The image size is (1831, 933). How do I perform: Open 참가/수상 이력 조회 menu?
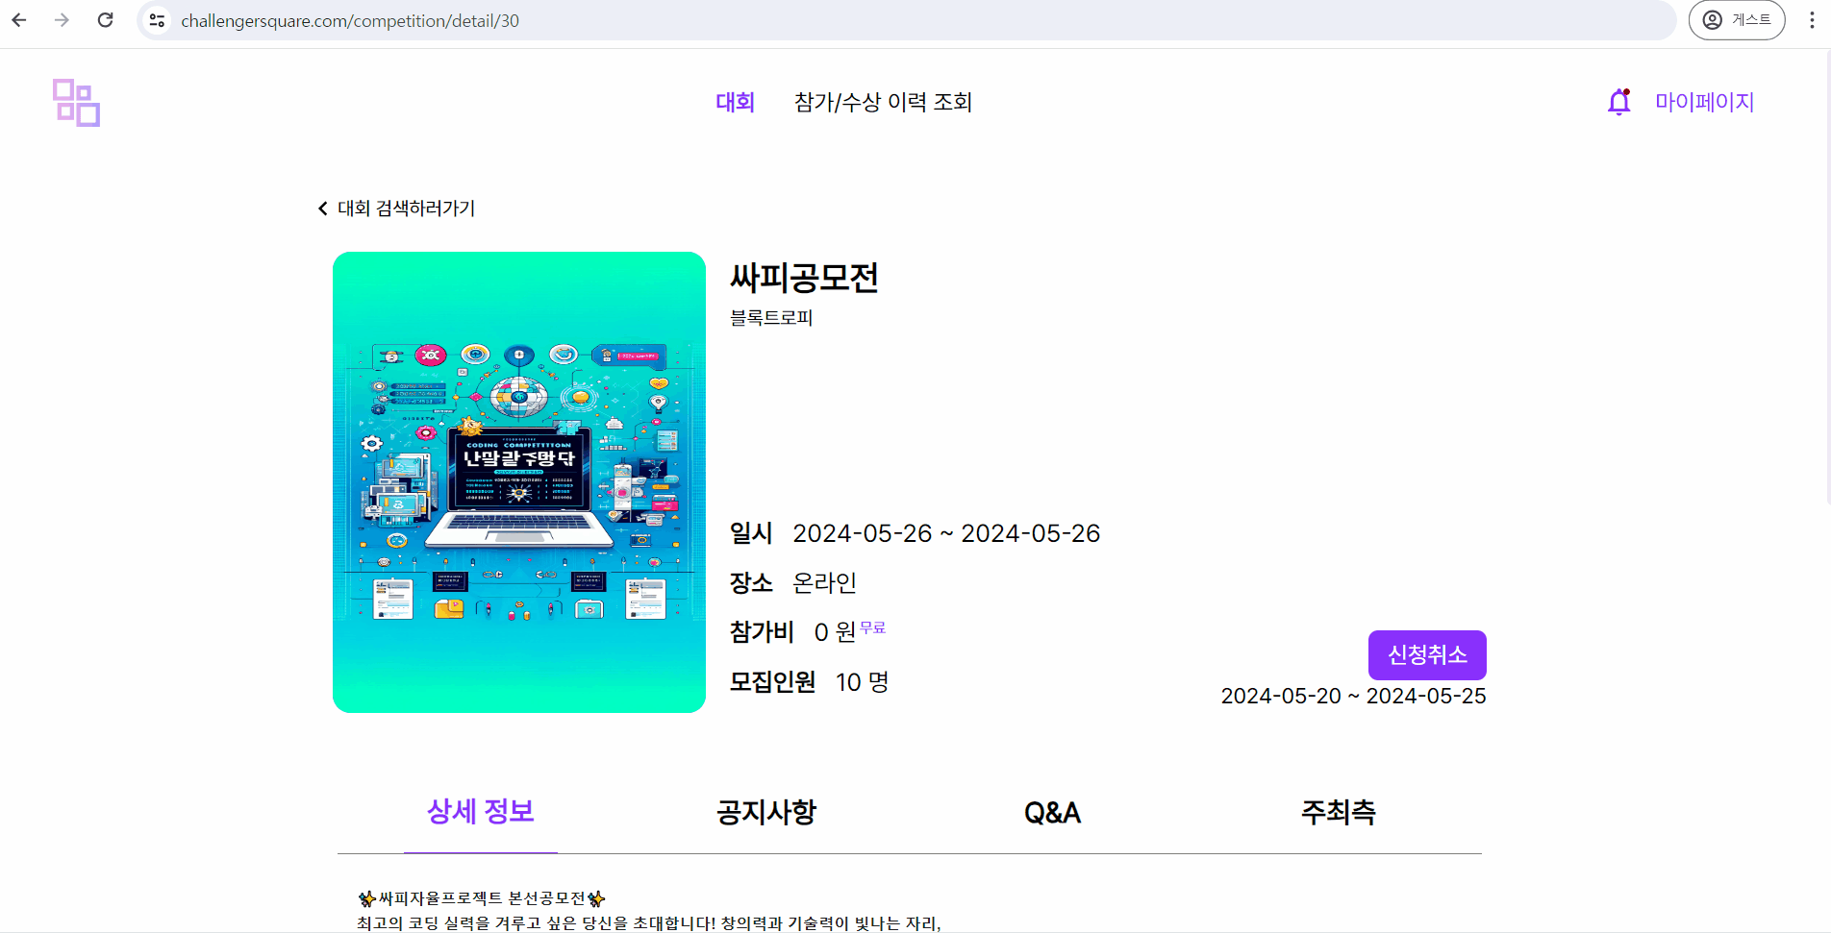click(883, 102)
